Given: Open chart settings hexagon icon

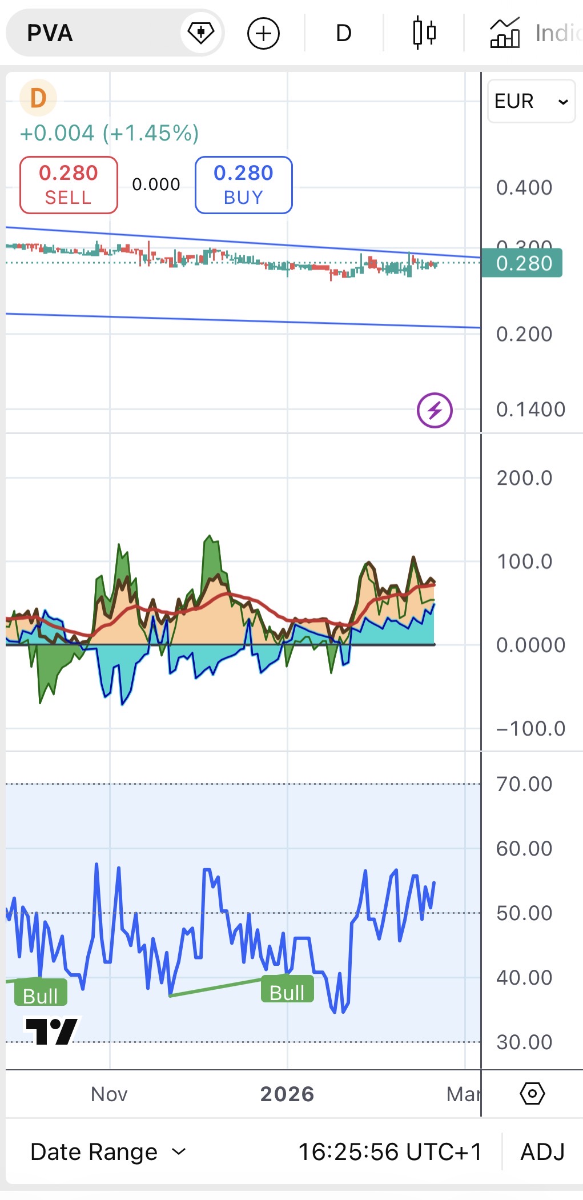Looking at the screenshot, I should click(x=532, y=1094).
